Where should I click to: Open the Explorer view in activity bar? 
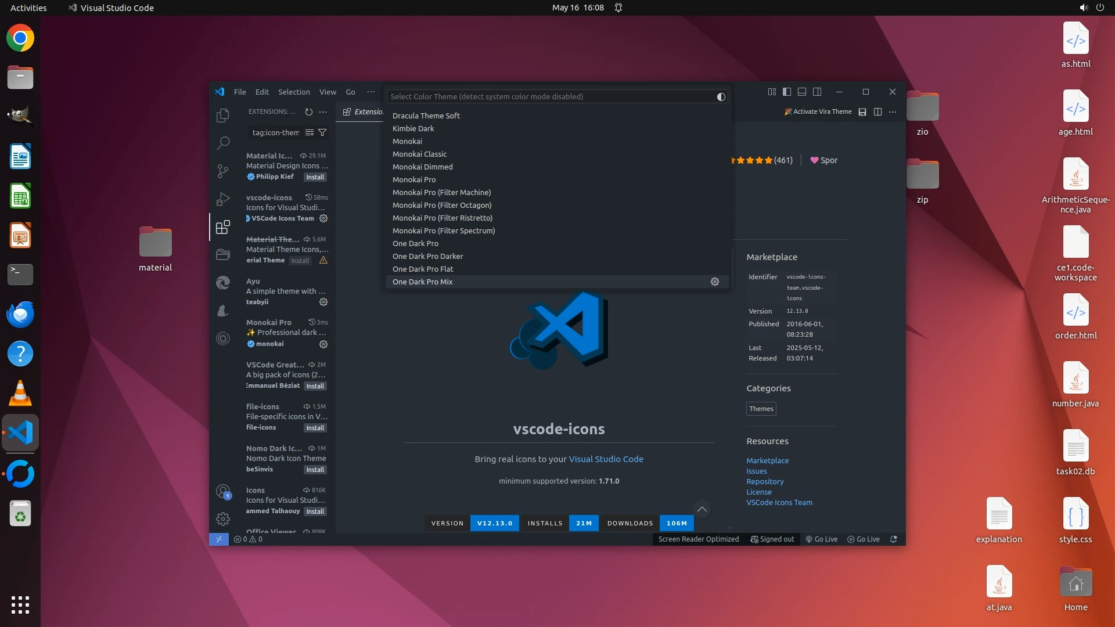pyautogui.click(x=223, y=116)
